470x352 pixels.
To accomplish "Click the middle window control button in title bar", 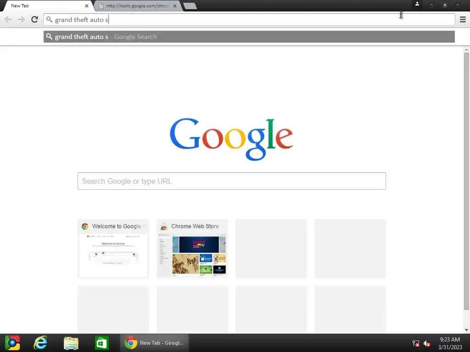I will [445, 5].
